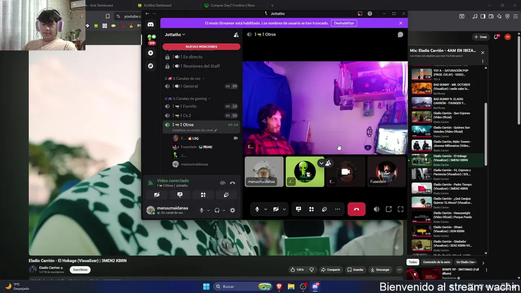Toggle noise suppression in voice panel
This screenshot has width=521, height=293.
pyautogui.click(x=223, y=183)
